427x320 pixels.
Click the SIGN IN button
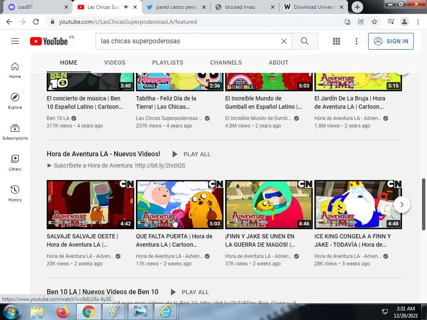pyautogui.click(x=391, y=41)
